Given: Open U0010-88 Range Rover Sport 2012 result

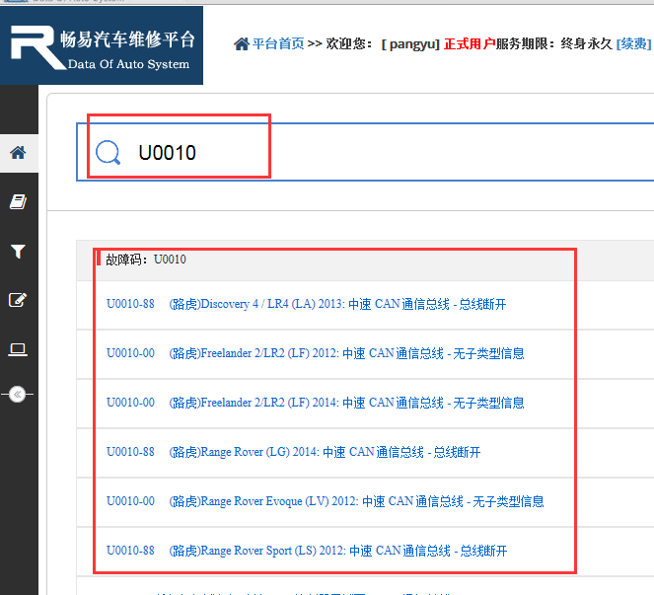Looking at the screenshot, I should click(307, 551).
